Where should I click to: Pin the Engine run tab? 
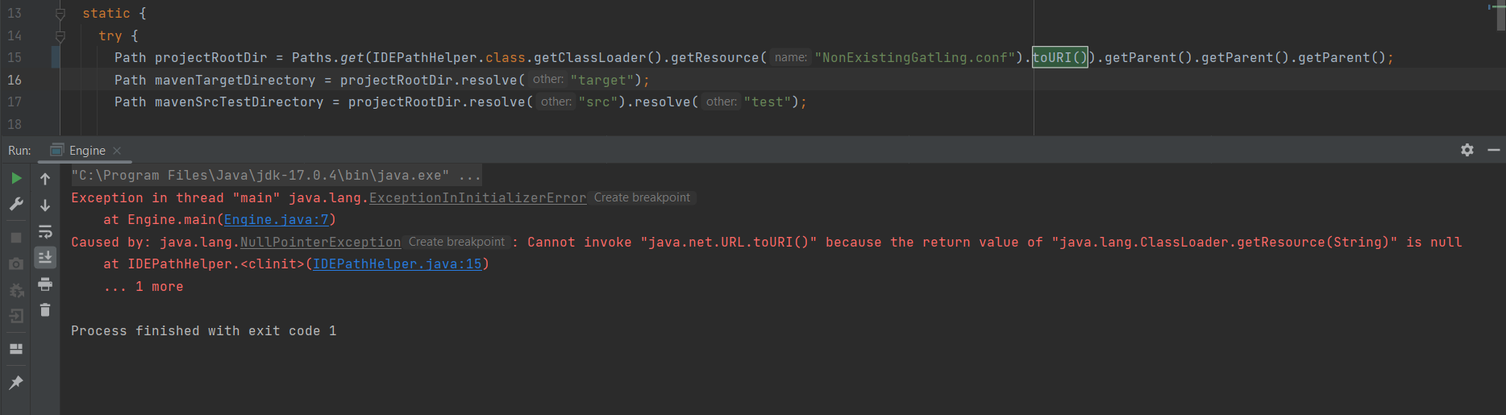pyautogui.click(x=16, y=382)
